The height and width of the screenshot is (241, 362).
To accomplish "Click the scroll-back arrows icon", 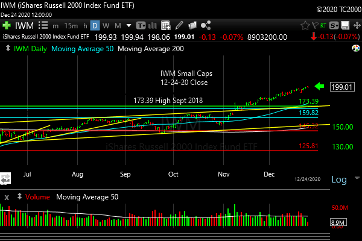I will (5, 178).
